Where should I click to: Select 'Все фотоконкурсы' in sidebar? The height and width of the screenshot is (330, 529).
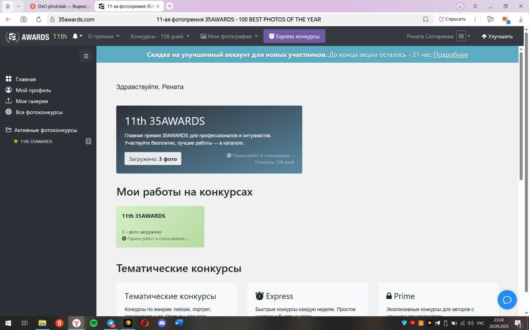pyautogui.click(x=39, y=112)
